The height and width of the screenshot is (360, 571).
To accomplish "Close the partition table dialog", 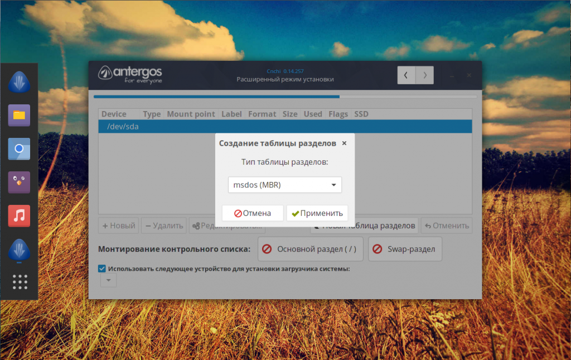I will click(x=344, y=143).
